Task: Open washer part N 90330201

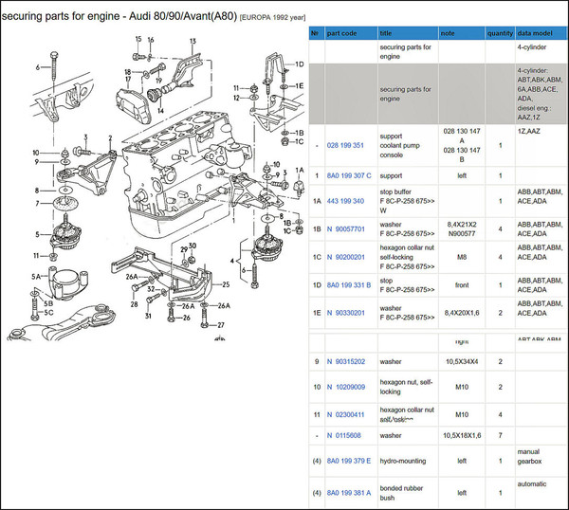Action: coord(349,308)
